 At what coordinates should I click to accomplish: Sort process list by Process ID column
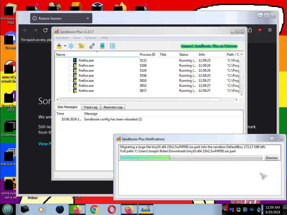pos(149,55)
